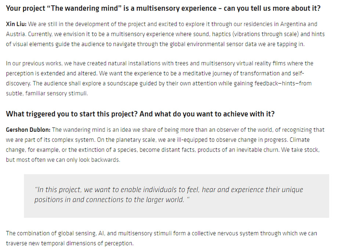Click the speaker name "Xin Liu:"
This screenshot has width=337, height=251.
click(16, 25)
